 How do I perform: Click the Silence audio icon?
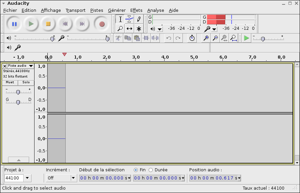click(155, 38)
